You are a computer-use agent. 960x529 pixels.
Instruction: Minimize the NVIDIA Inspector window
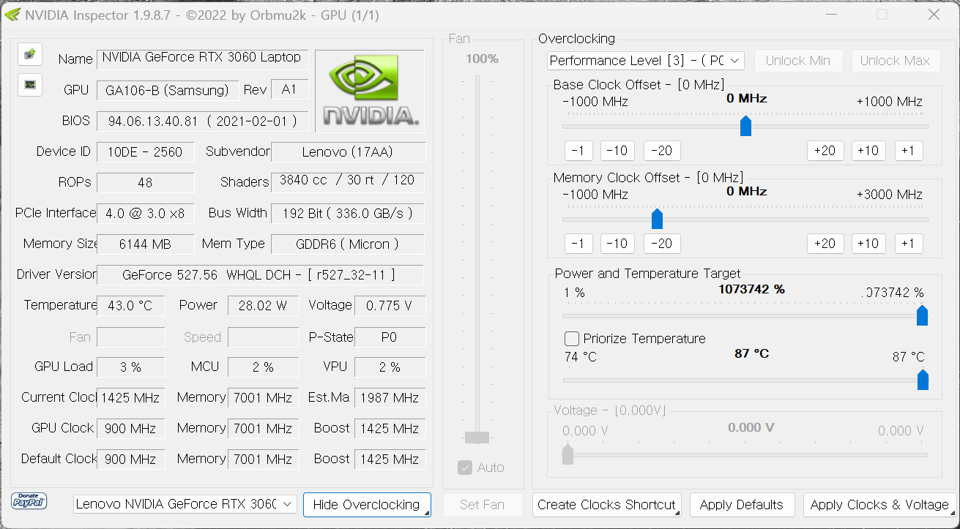click(x=831, y=15)
